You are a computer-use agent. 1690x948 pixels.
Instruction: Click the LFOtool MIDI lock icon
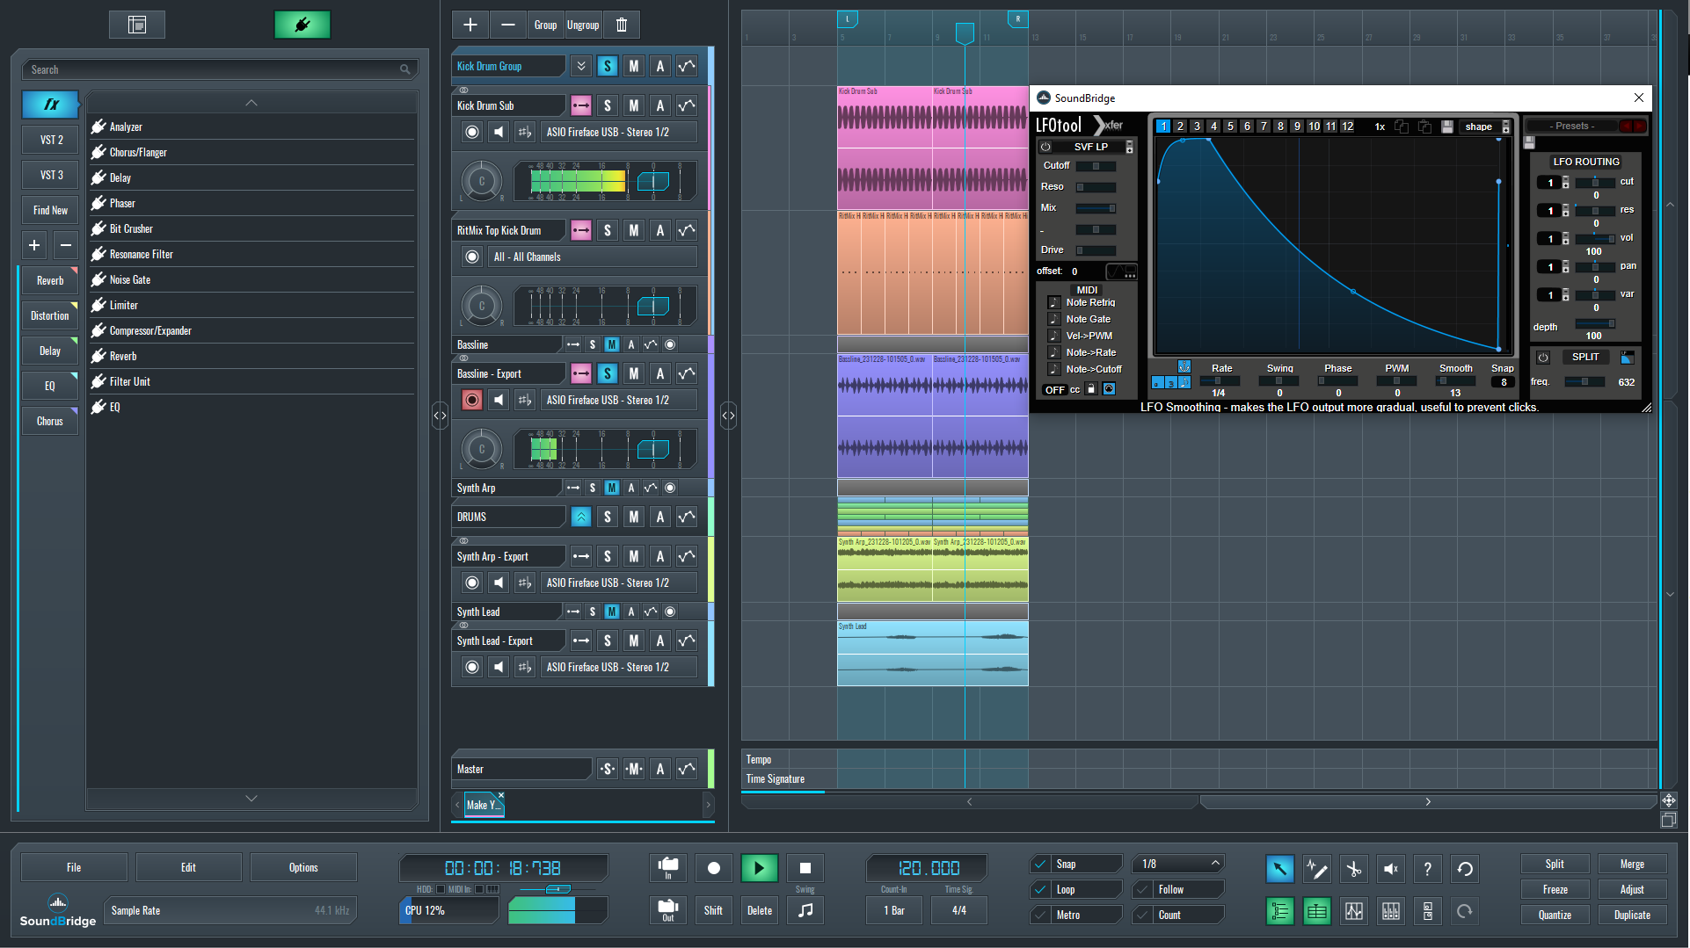(1091, 389)
